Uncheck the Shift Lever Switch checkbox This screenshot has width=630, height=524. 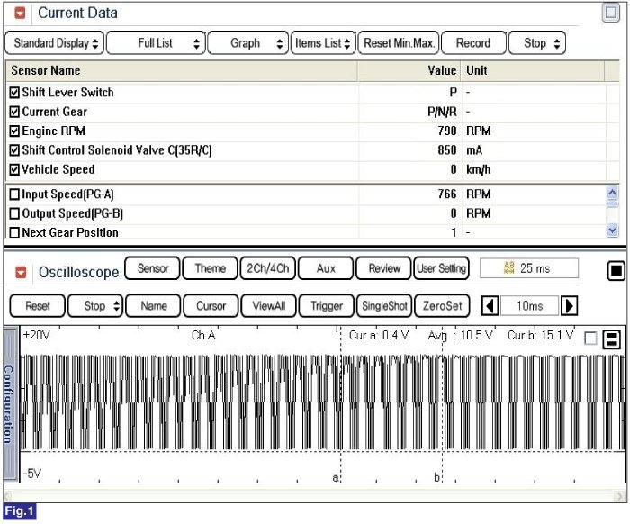pos(14,93)
